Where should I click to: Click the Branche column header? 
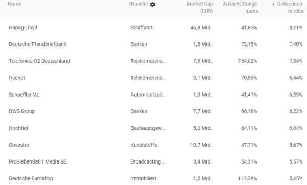coord(139,4)
